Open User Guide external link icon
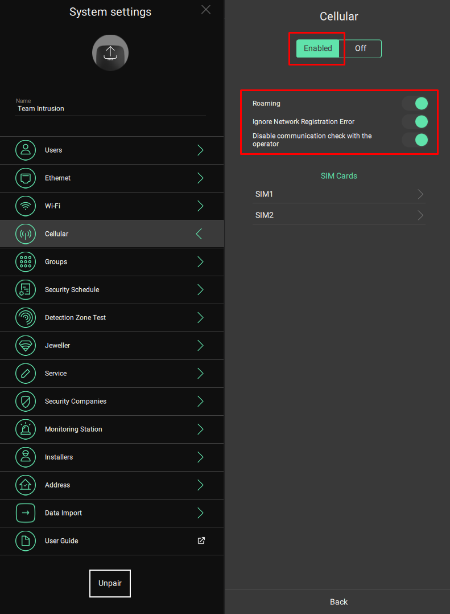The width and height of the screenshot is (450, 614). pyautogui.click(x=201, y=541)
